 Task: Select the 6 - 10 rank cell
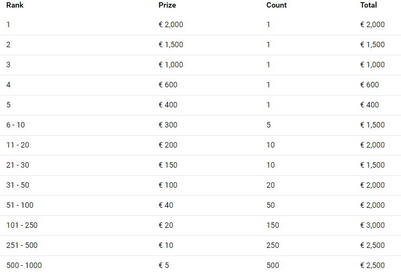click(16, 125)
